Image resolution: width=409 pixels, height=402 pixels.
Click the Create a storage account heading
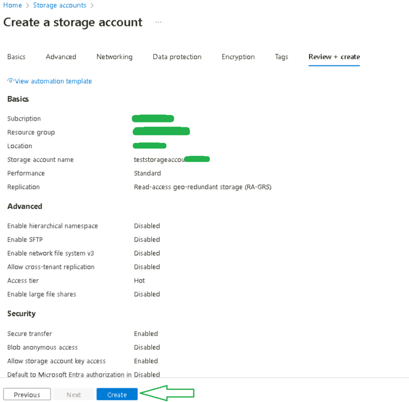point(73,22)
